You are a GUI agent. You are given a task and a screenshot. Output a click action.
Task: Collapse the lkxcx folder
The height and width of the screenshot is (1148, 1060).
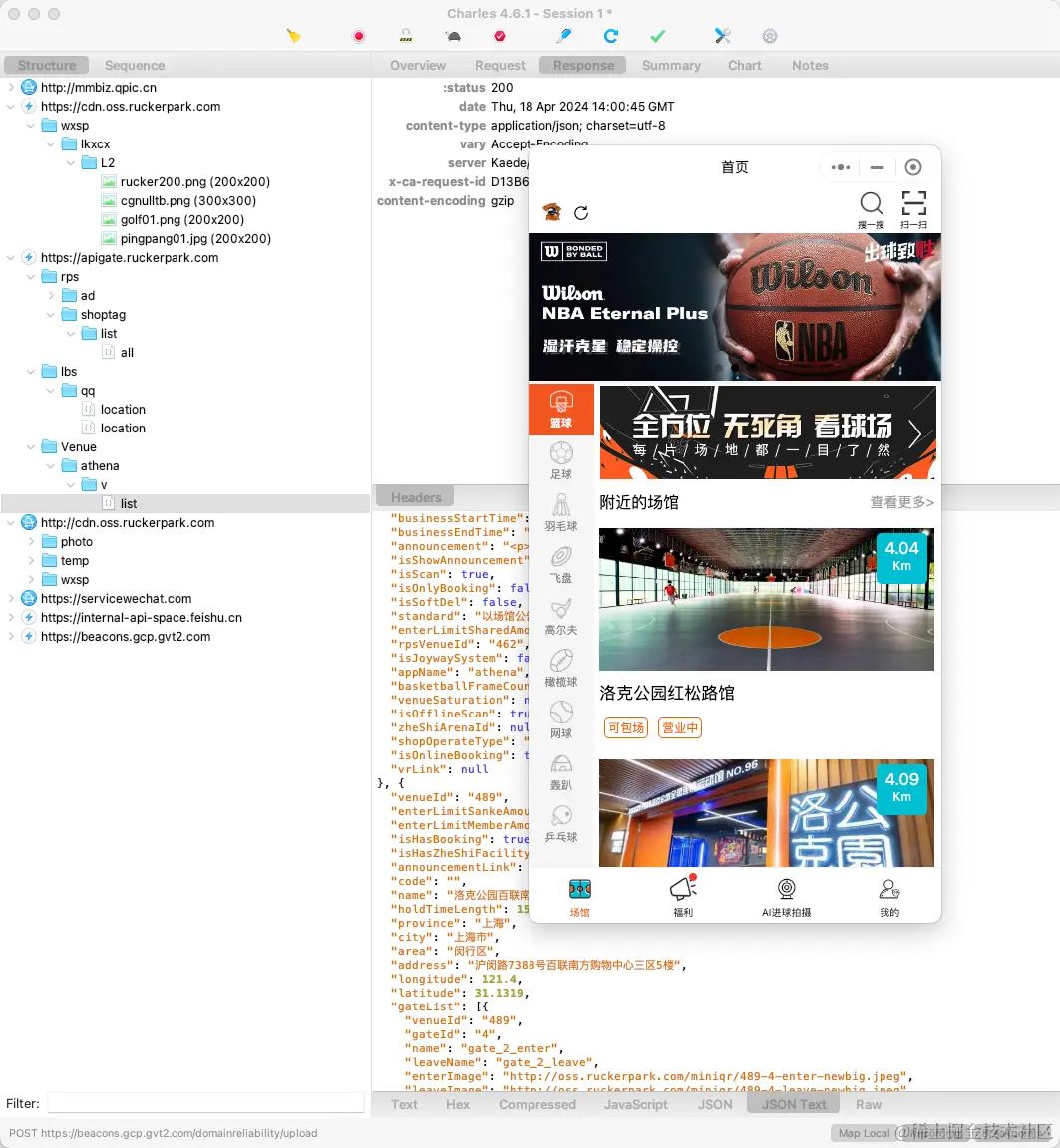[51, 144]
